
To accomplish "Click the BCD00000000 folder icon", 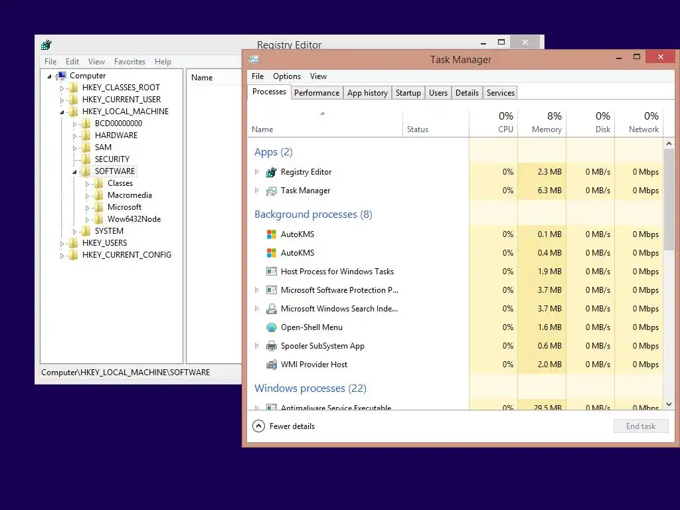I will tap(86, 124).
